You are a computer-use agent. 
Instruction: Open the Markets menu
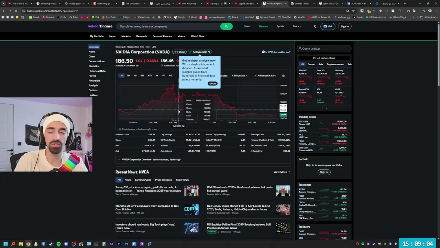(126, 36)
